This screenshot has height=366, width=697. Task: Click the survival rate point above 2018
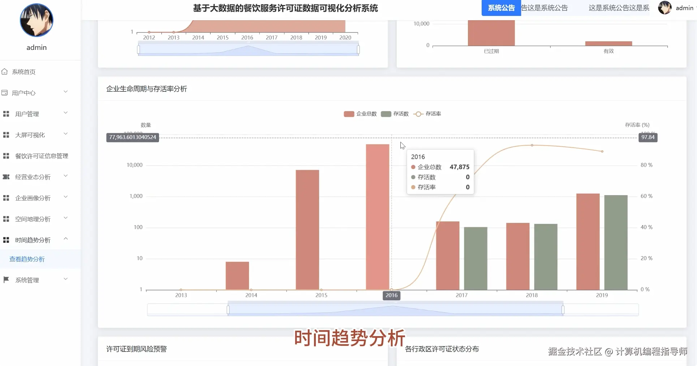pyautogui.click(x=532, y=145)
